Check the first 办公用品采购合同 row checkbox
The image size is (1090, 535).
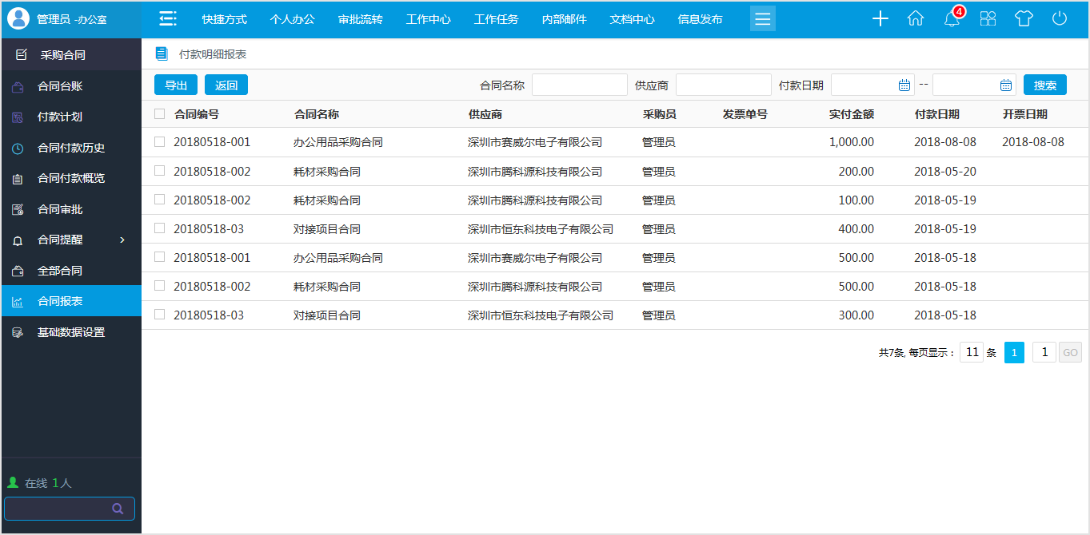point(159,142)
